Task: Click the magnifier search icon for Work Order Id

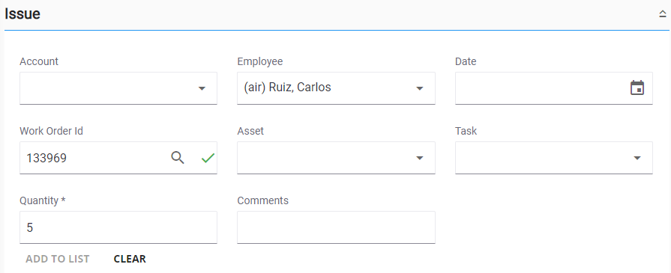Action: tap(178, 158)
